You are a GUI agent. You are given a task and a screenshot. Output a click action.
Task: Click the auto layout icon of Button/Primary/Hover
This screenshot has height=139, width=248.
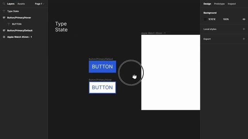[x=4, y=18]
